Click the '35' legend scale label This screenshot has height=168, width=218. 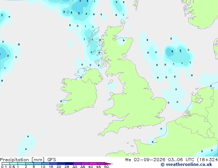pyautogui.click(x=83, y=167)
